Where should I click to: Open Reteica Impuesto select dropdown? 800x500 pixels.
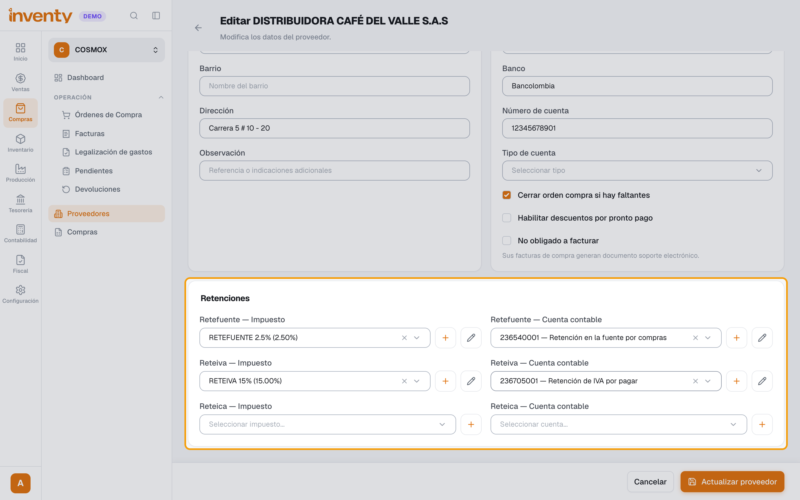[x=327, y=424]
